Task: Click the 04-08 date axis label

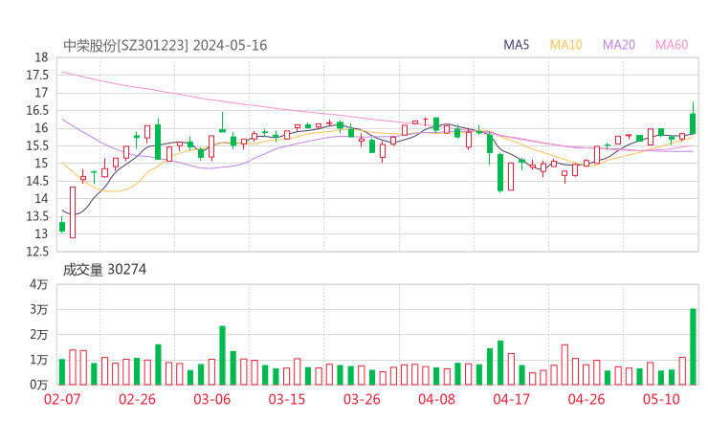Action: (x=436, y=399)
